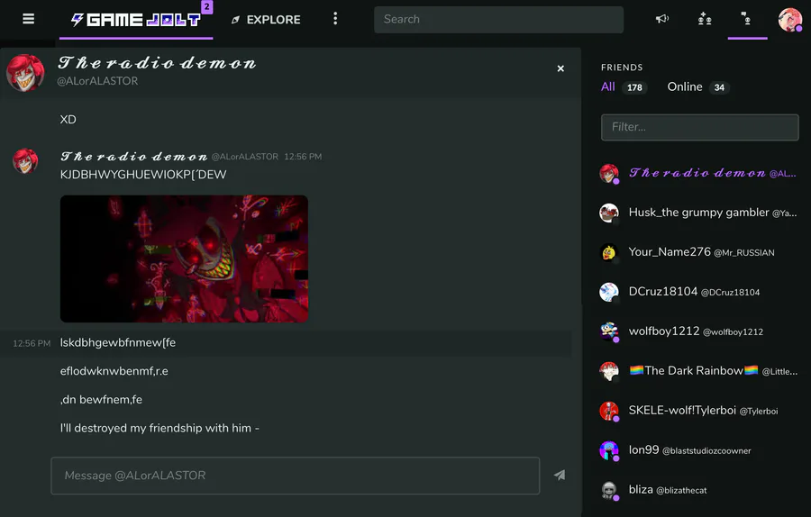Click Husk_the grumpy gambler avatar
Screen dimensions: 811x517
[x=609, y=213]
